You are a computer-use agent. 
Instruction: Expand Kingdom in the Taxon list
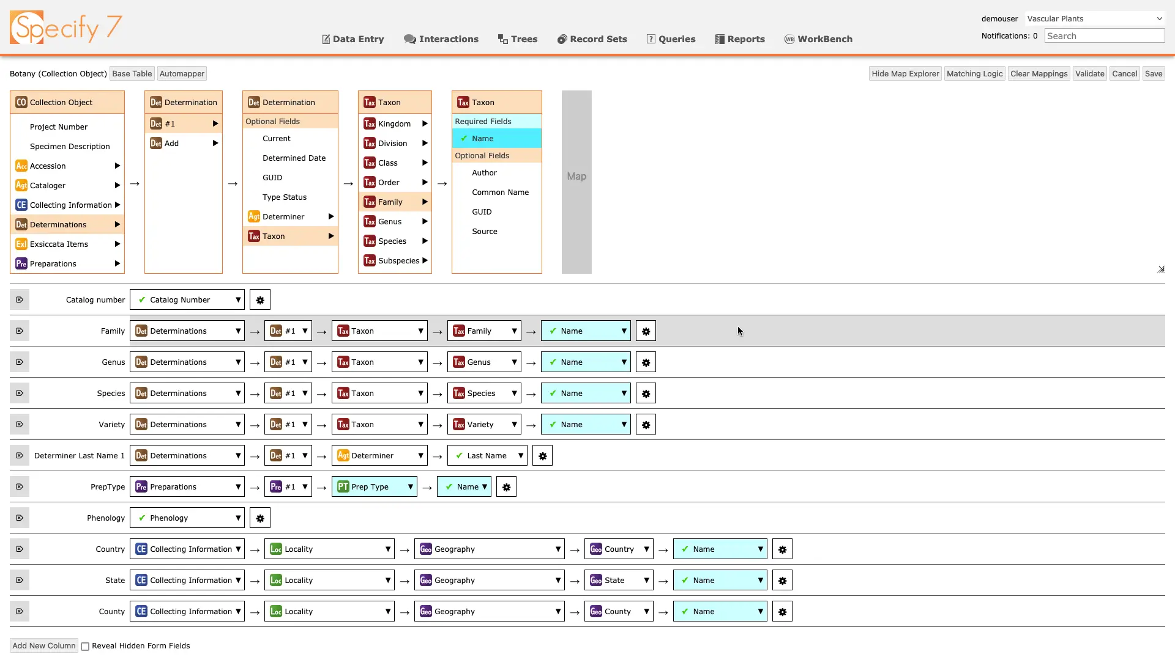pyautogui.click(x=395, y=124)
